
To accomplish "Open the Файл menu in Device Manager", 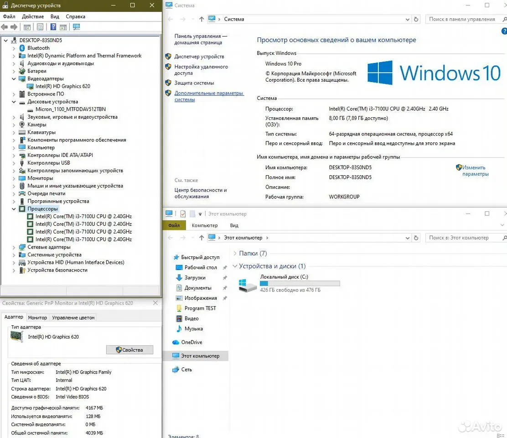I will 9,16.
